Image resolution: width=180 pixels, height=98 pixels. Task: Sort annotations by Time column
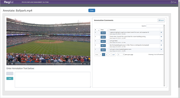pyautogui.click(x=104, y=30)
